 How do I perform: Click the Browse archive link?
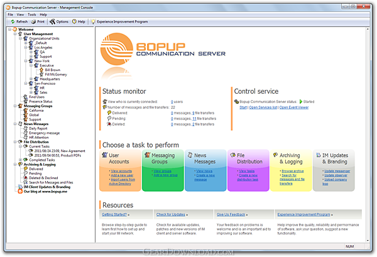pos(293,171)
